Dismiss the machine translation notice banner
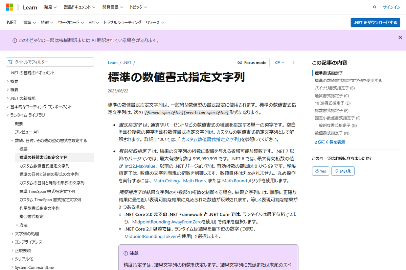 [x=400, y=37]
